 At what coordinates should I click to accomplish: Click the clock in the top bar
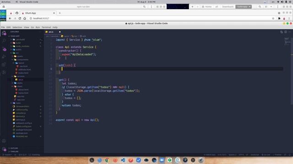pos(146,2)
